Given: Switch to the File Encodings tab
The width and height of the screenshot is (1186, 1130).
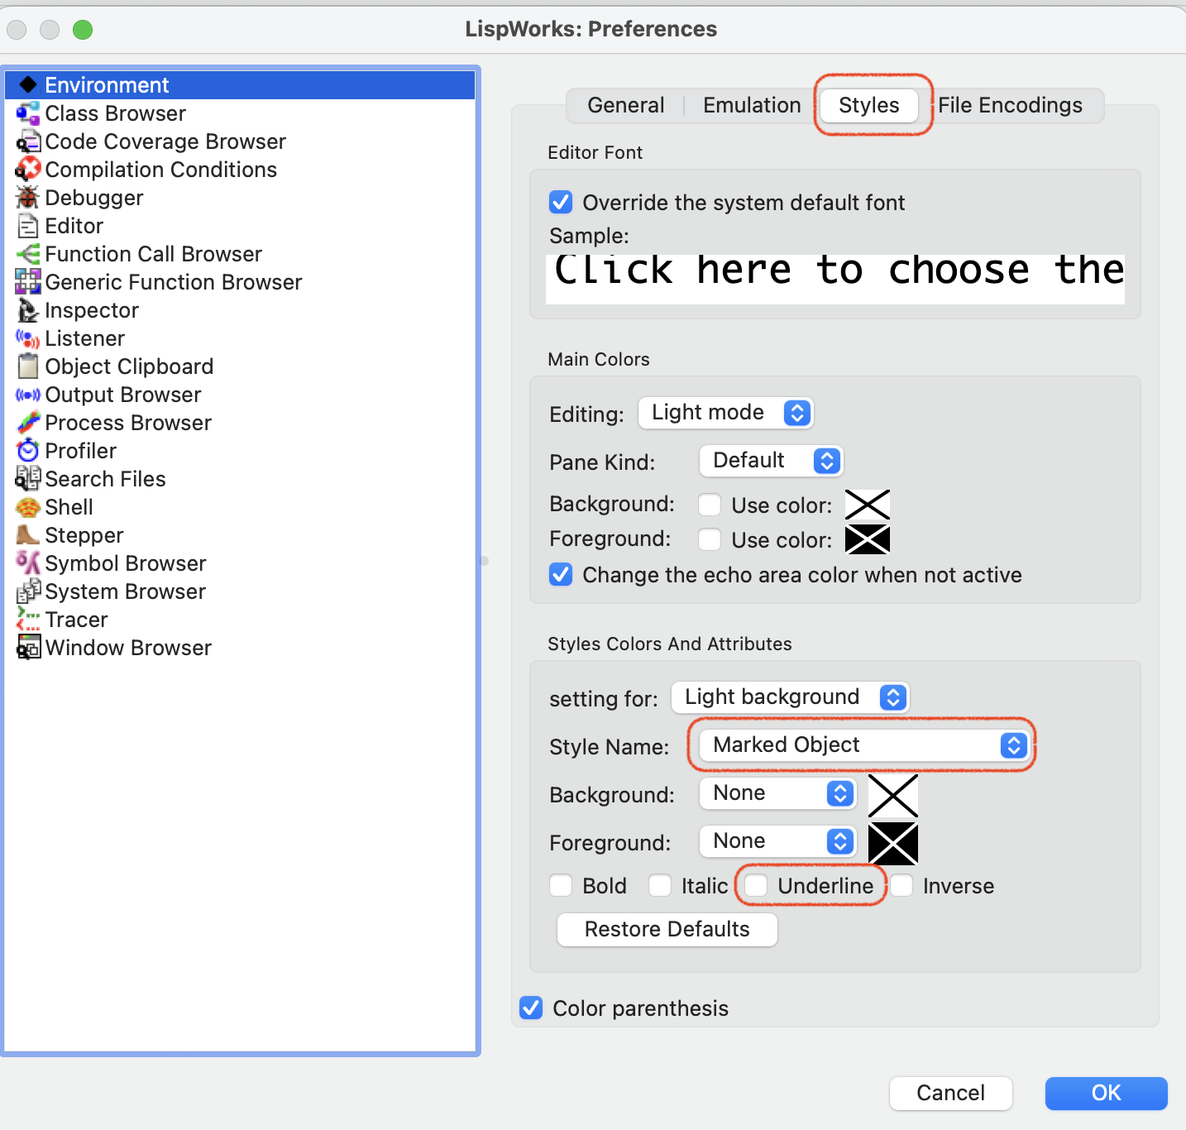Looking at the screenshot, I should (x=1010, y=105).
